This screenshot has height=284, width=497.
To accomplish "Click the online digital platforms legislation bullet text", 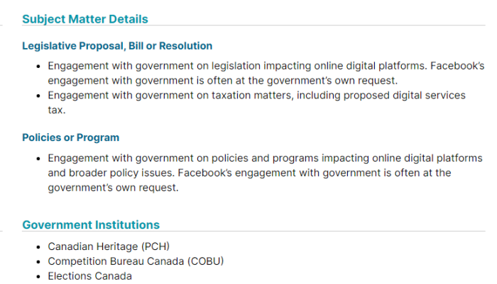I will 266,73.
